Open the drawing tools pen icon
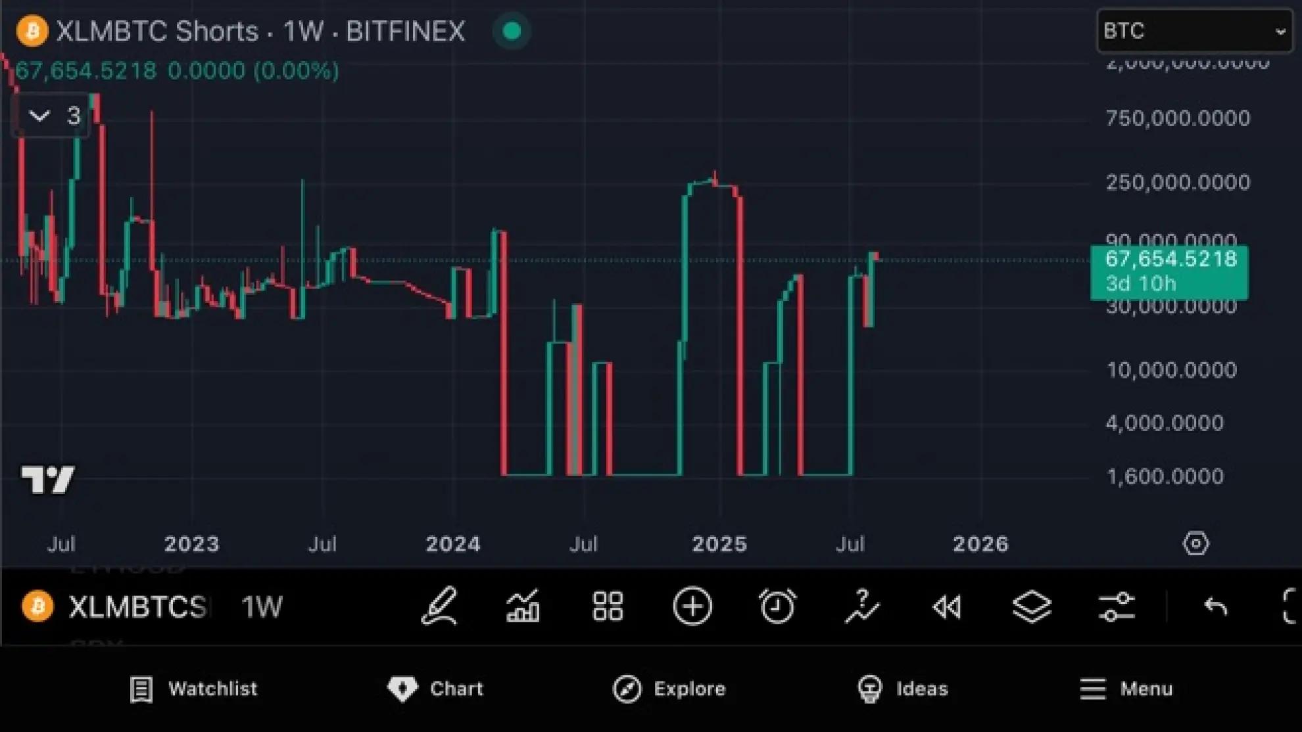Image resolution: width=1302 pixels, height=732 pixels. coord(439,606)
